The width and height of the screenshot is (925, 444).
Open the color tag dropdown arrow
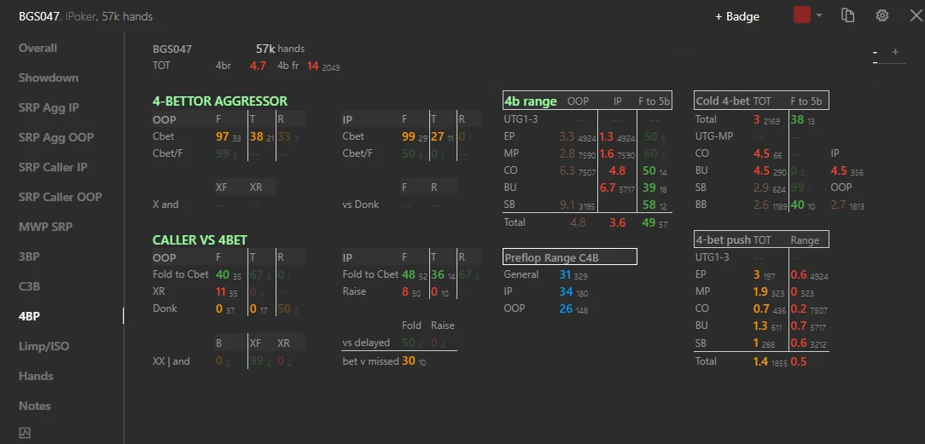pyautogui.click(x=819, y=16)
